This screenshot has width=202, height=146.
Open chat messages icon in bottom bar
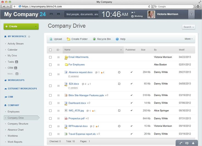[187, 143]
